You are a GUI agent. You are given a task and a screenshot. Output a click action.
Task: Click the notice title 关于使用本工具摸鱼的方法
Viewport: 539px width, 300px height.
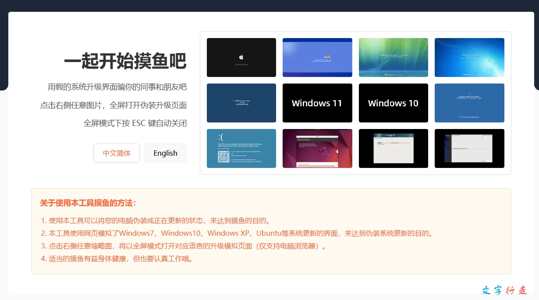(89, 203)
